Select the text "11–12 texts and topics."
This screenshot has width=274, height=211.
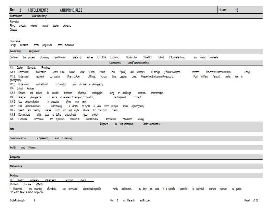tap(27, 192)
